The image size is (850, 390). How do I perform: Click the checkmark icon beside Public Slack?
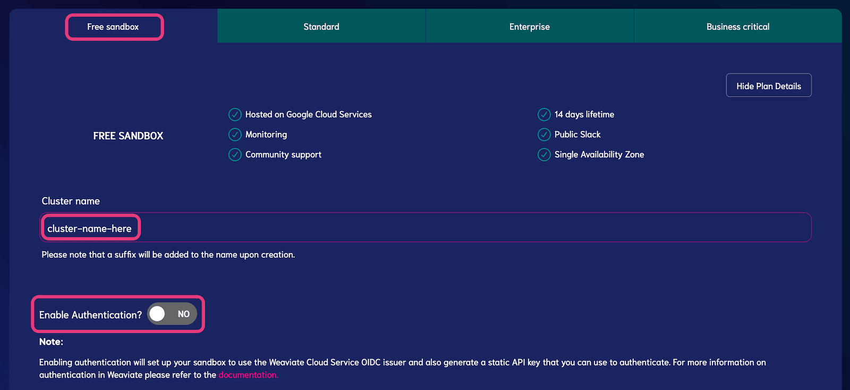(544, 134)
